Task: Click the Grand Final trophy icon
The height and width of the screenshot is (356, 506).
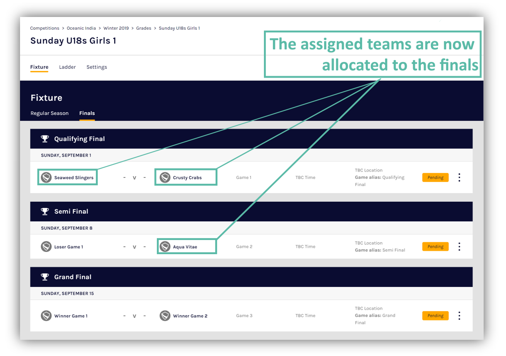Action: (x=45, y=277)
